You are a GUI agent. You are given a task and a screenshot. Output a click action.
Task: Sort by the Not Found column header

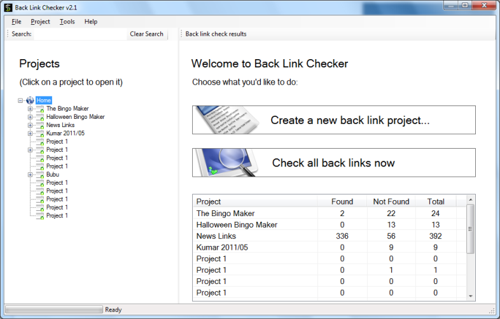click(391, 201)
